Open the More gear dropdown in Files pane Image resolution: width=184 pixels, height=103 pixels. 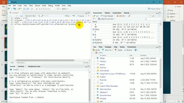(x=136, y=50)
